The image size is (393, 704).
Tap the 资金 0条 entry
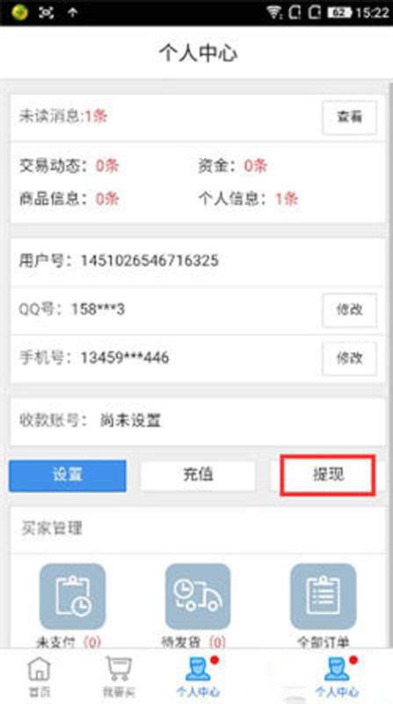(233, 165)
